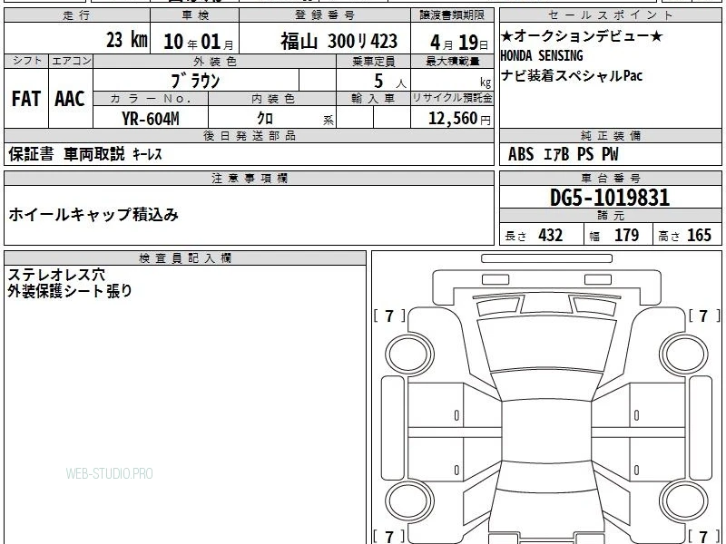Click the recycle deposit "12,560円"
726x544 pixels.
(459, 119)
